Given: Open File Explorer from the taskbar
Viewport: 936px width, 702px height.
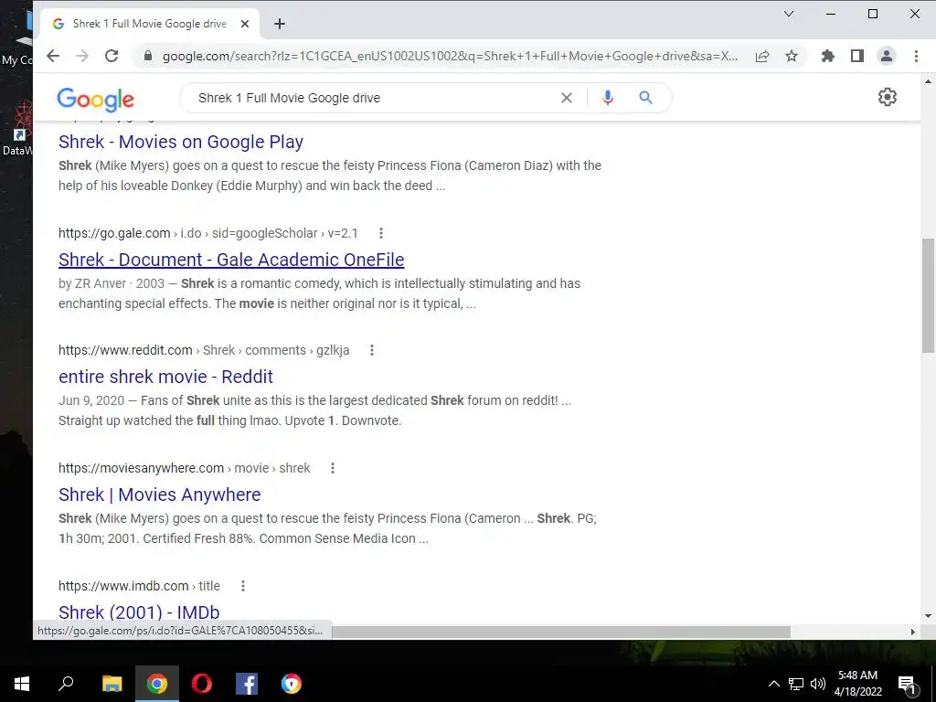Looking at the screenshot, I should [112, 684].
